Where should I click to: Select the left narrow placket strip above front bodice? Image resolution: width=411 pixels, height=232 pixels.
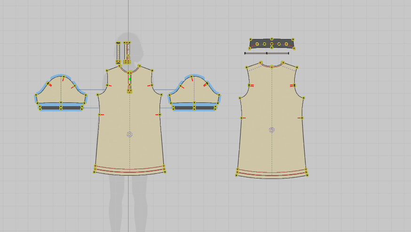(x=118, y=53)
